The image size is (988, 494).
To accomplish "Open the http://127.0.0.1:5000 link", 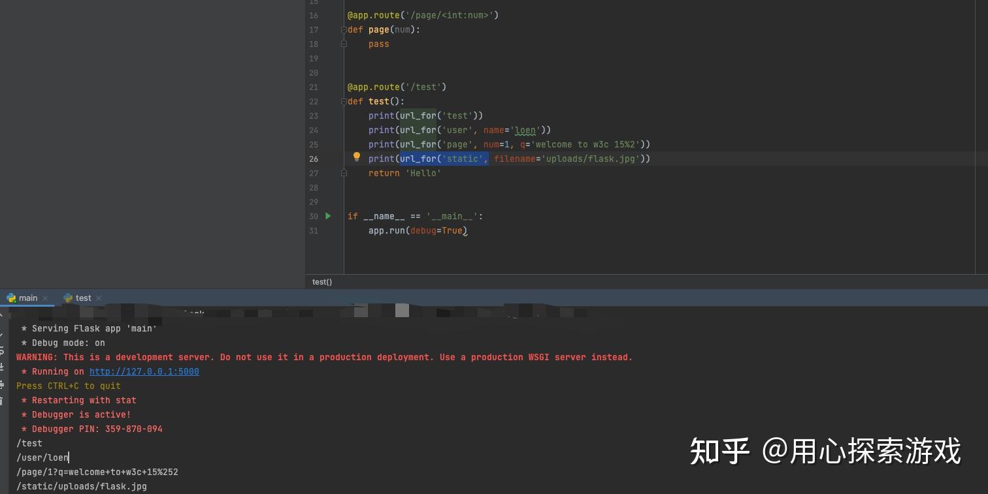I will click(144, 371).
